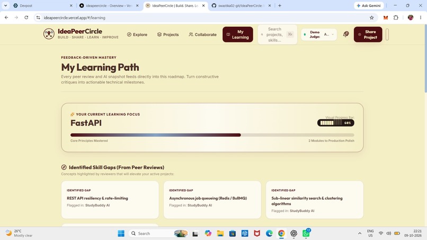Reload the current page
This screenshot has height=240, width=427.
pos(26,17)
